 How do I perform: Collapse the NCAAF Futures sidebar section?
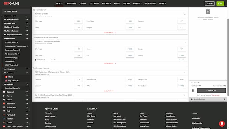[x=27, y=38]
